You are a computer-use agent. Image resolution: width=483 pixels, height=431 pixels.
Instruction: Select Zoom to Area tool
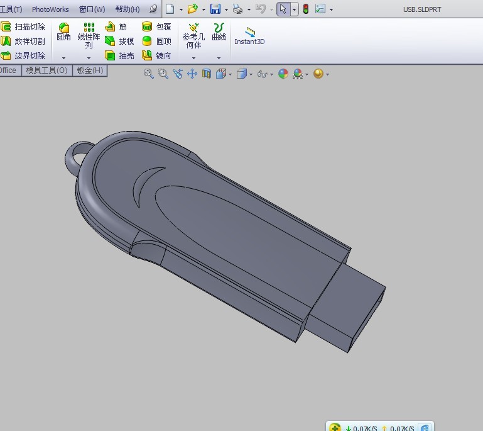(x=163, y=74)
